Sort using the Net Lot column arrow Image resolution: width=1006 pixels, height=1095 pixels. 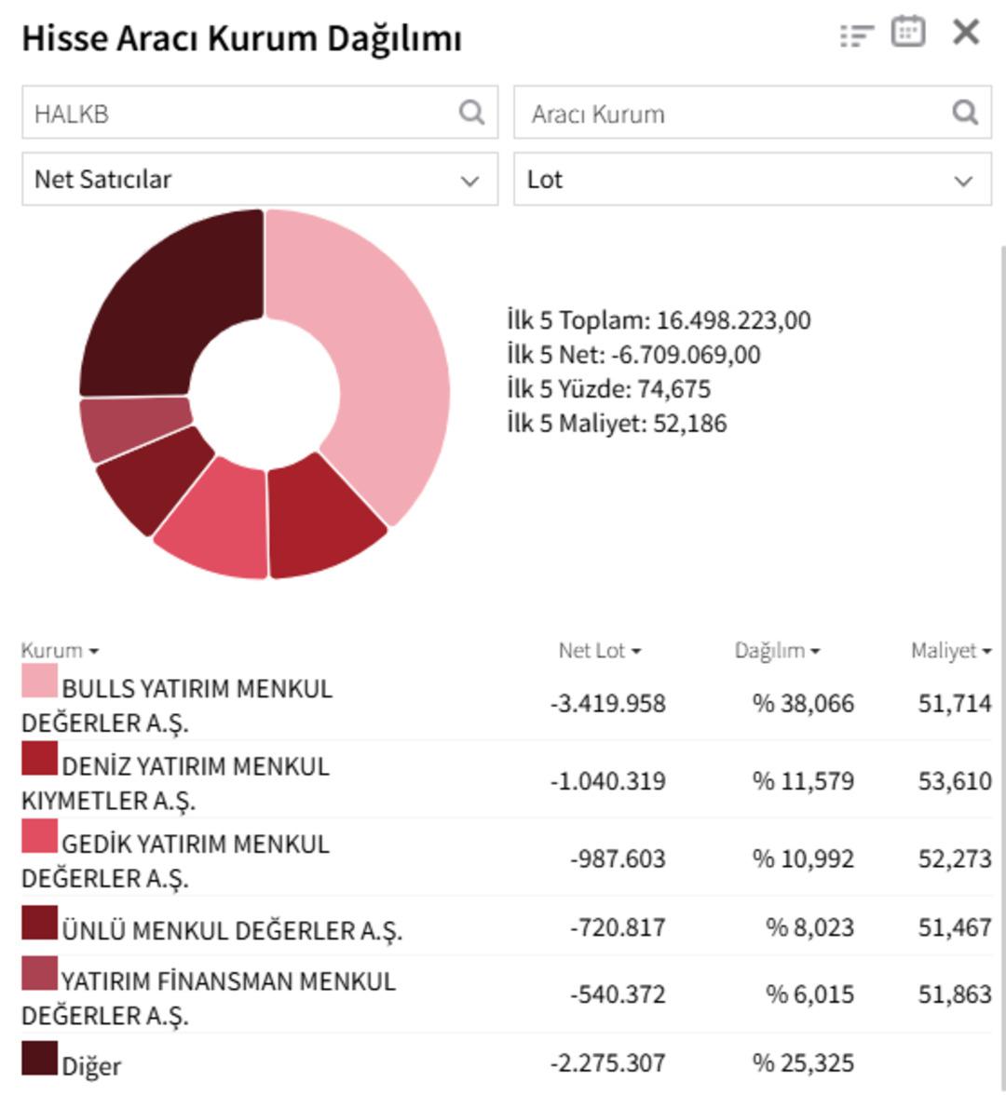pos(636,652)
